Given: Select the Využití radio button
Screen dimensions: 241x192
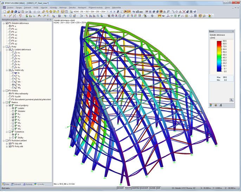Looking at the screenshot, I should coord(10,97).
